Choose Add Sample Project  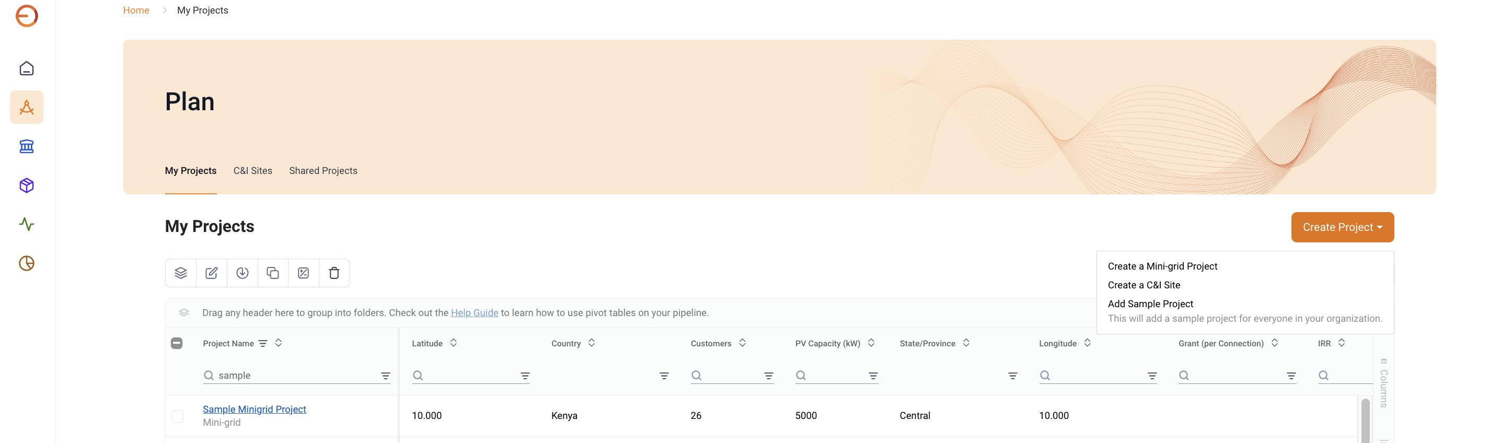(x=1150, y=304)
